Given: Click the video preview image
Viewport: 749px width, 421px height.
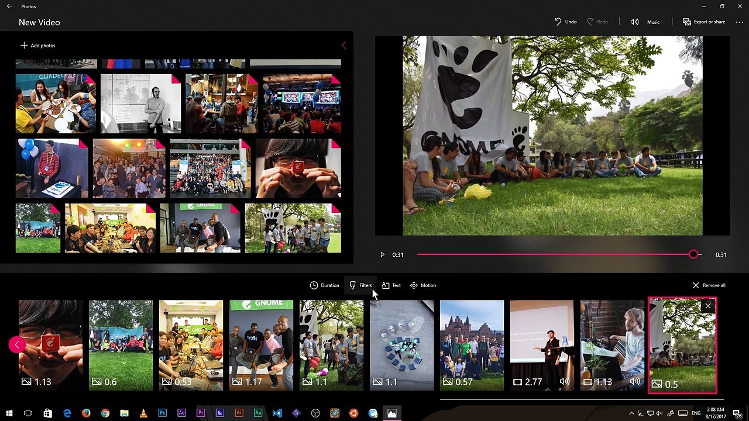Looking at the screenshot, I should coord(552,136).
